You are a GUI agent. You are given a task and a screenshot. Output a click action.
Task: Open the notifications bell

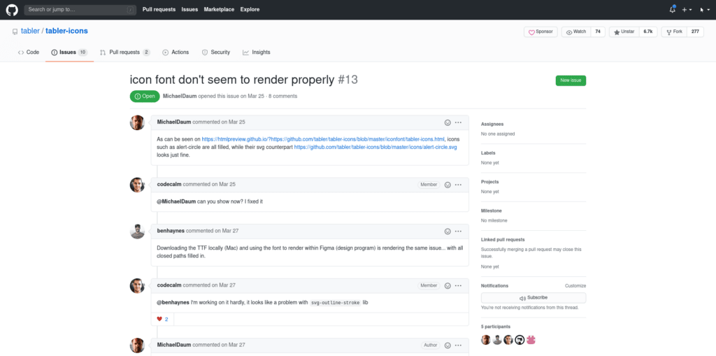[672, 9]
